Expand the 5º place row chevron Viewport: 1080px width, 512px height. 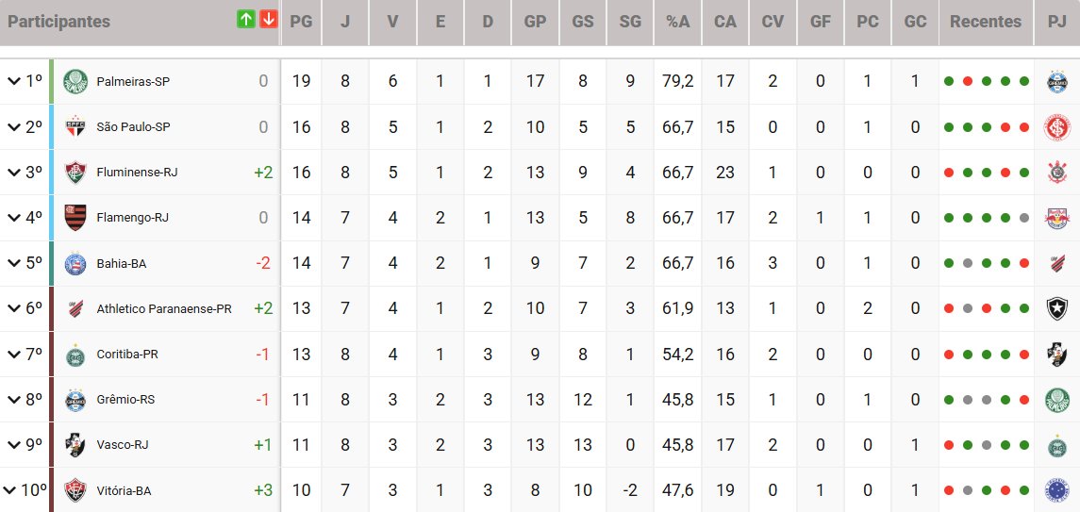point(14,263)
